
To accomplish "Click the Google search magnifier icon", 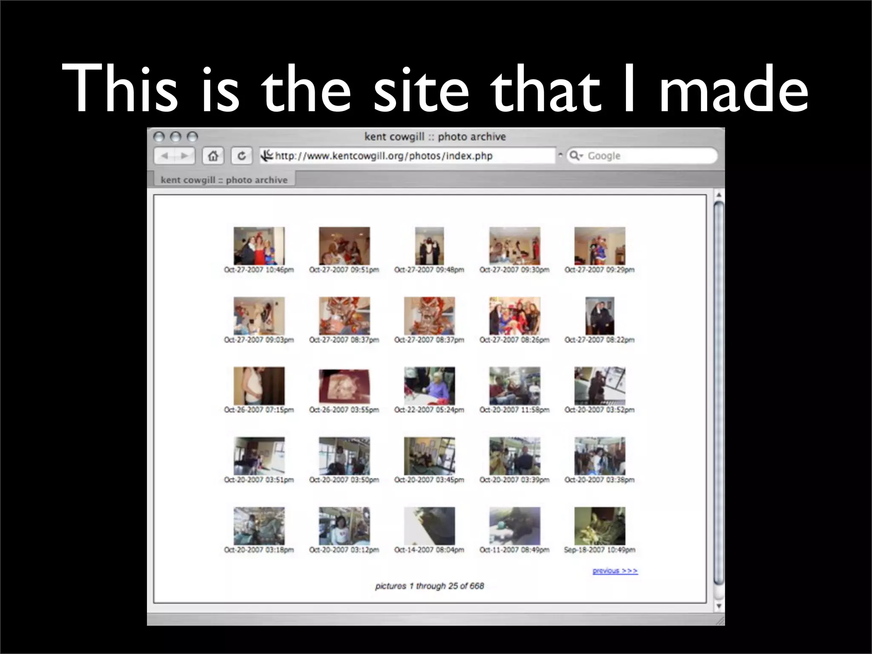I will click(x=575, y=155).
